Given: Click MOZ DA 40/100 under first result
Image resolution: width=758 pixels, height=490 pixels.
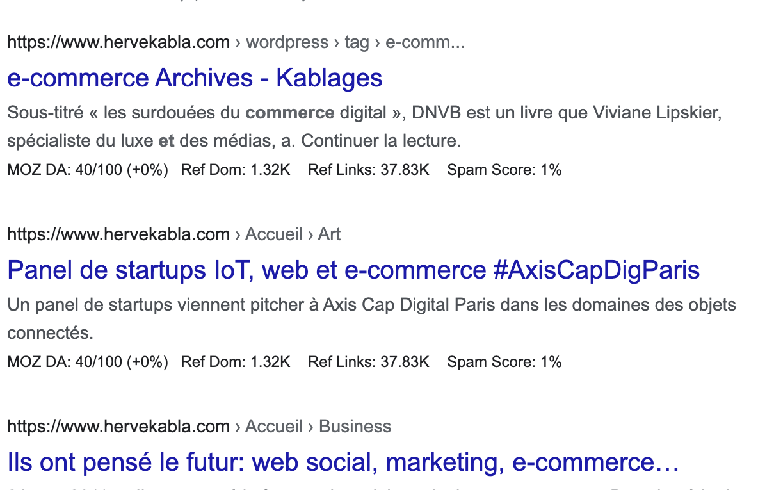Looking at the screenshot, I should [88, 170].
